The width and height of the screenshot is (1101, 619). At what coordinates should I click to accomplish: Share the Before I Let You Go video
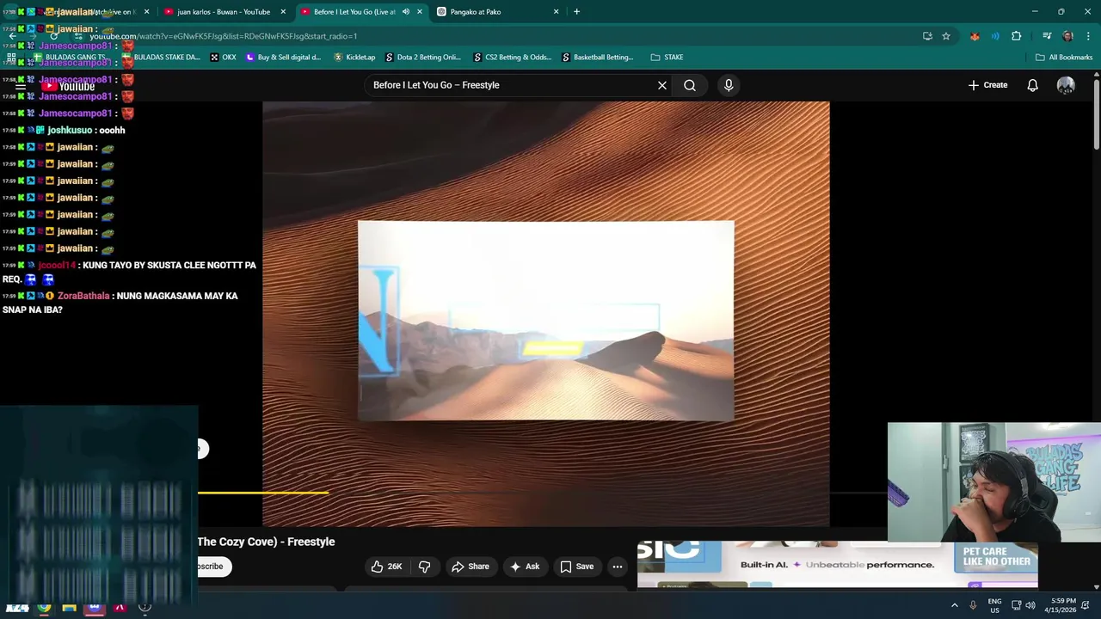tap(471, 567)
